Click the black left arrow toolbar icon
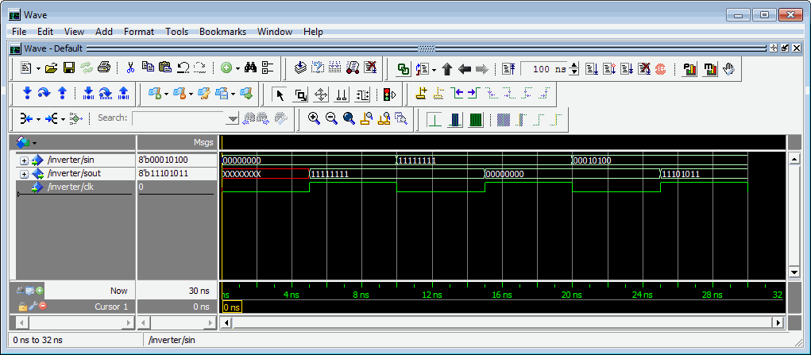This screenshot has width=811, height=355. [x=465, y=69]
